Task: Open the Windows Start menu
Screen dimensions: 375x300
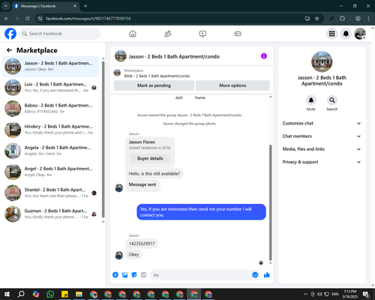Action: point(7,294)
